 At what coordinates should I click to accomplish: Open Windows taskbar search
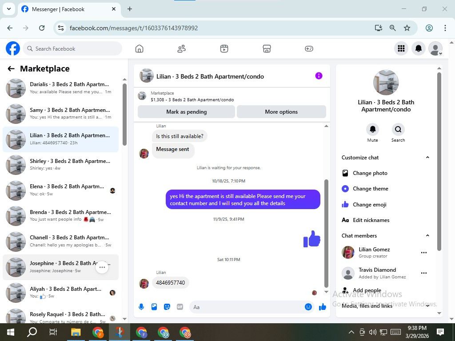tap(32, 332)
